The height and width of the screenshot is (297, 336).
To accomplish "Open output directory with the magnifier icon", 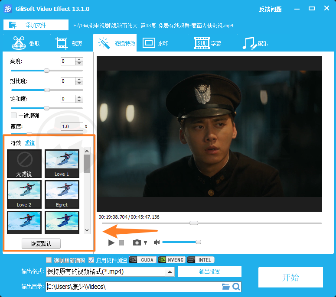I will 236,287.
